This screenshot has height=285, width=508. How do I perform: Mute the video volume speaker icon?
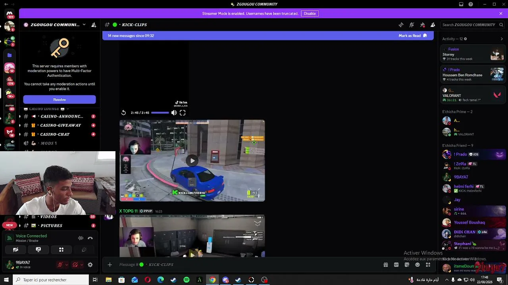click(x=174, y=113)
